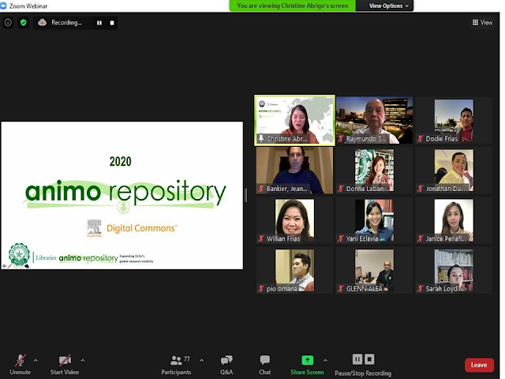Select GLENN ALEA's video thumbnail
This screenshot has width=505, height=379.
(374, 270)
